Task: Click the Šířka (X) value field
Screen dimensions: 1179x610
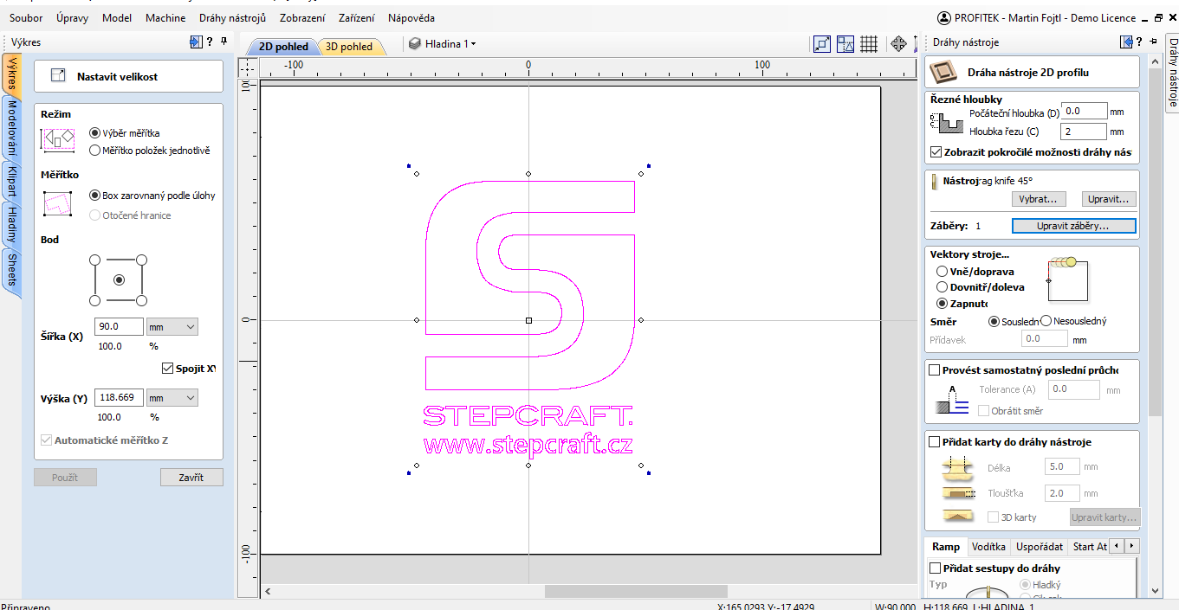Action: coord(119,327)
